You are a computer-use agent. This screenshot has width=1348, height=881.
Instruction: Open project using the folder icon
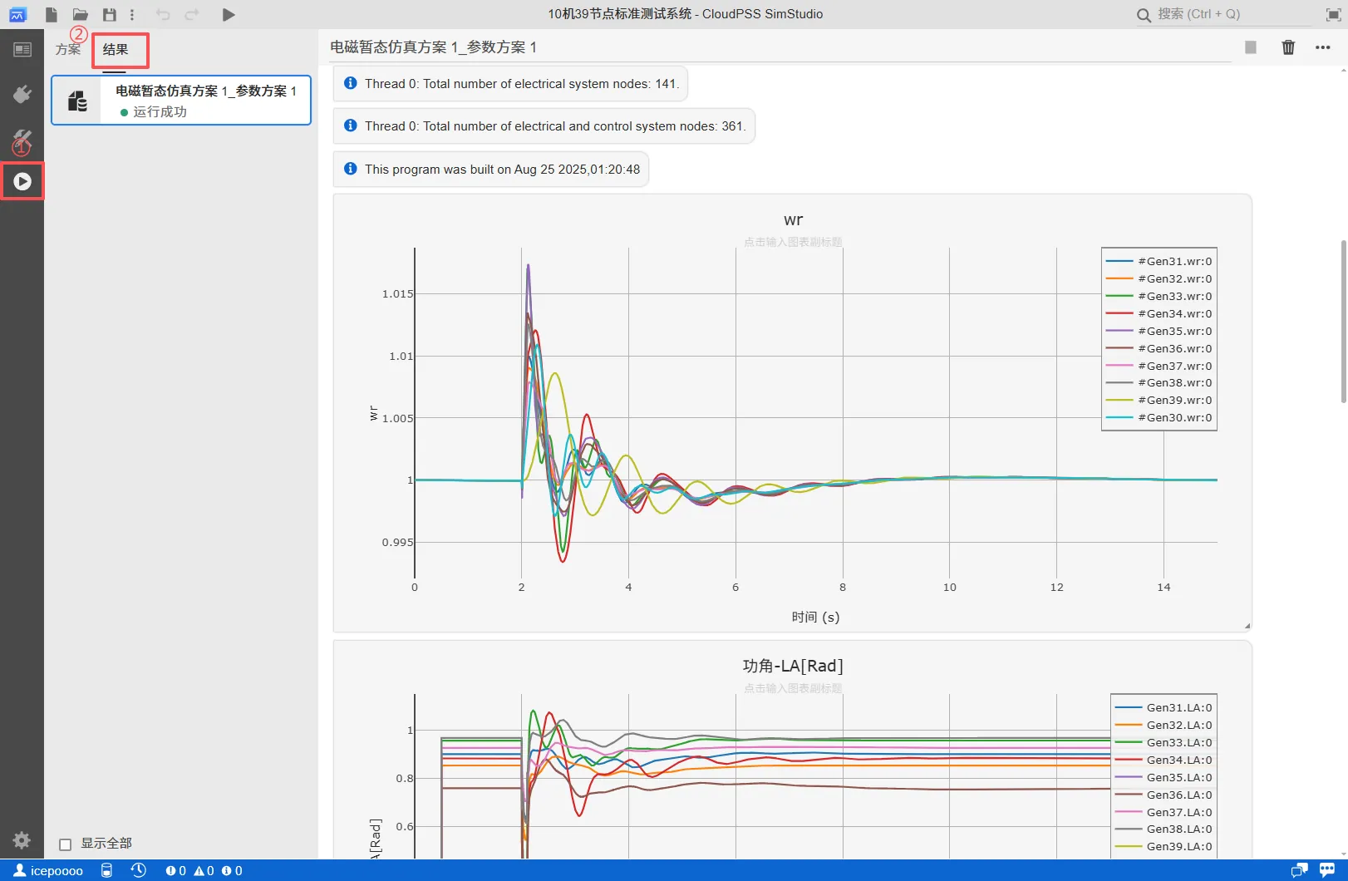pos(80,14)
